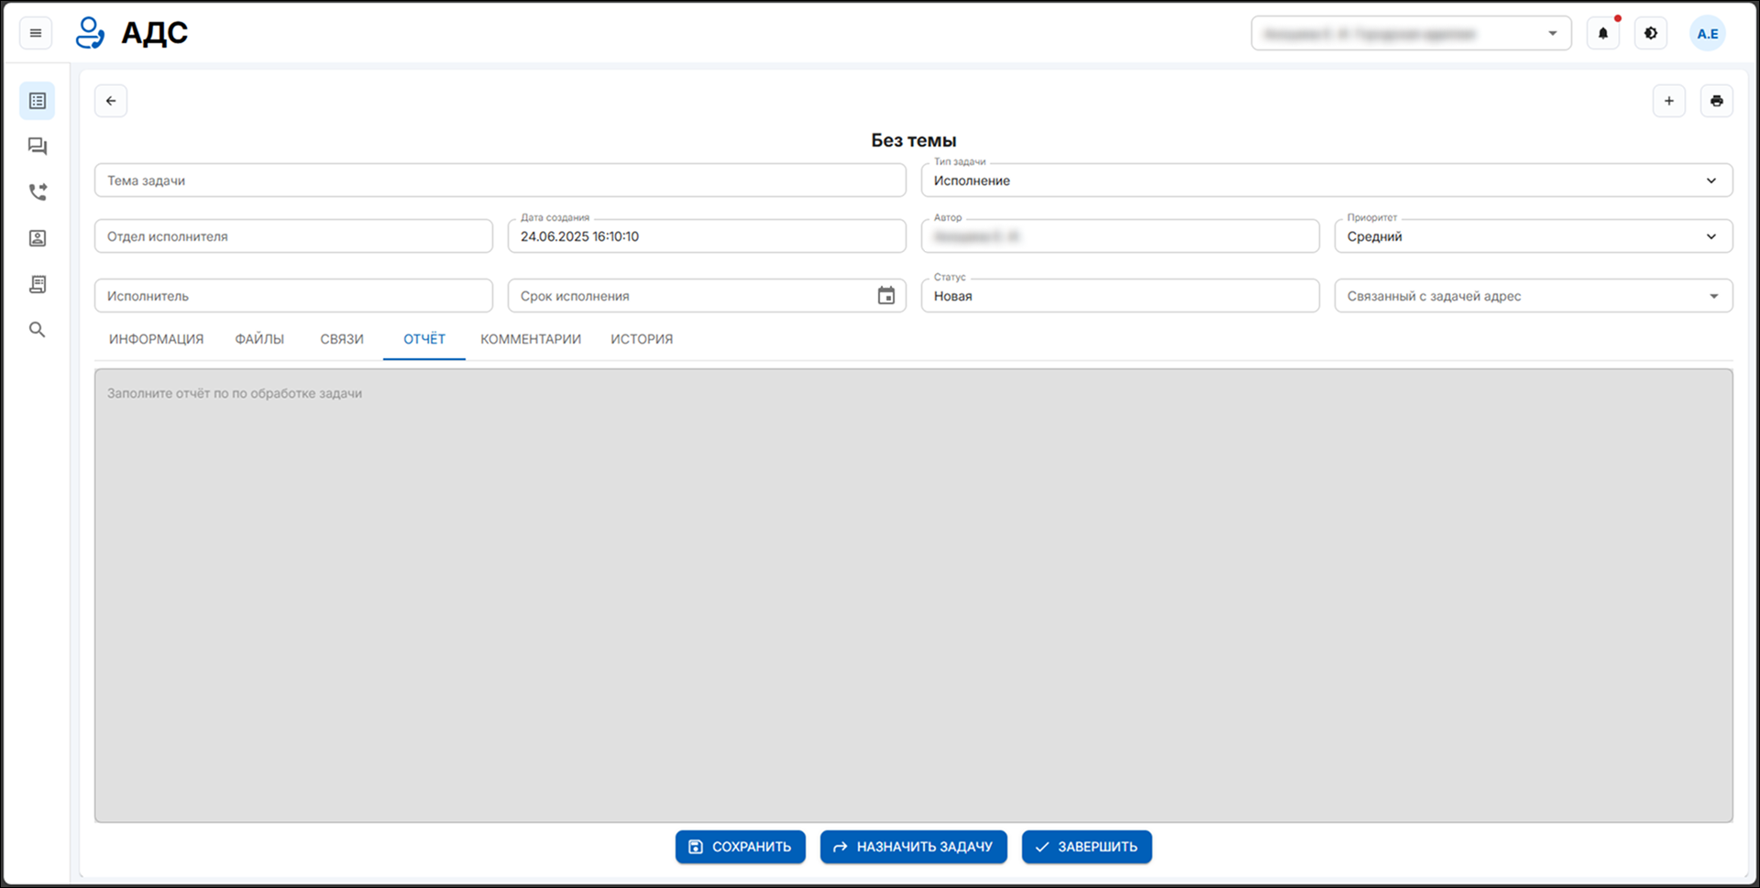Screen dimensions: 1760x888
Task: Click the printer icon
Action: pos(1716,101)
